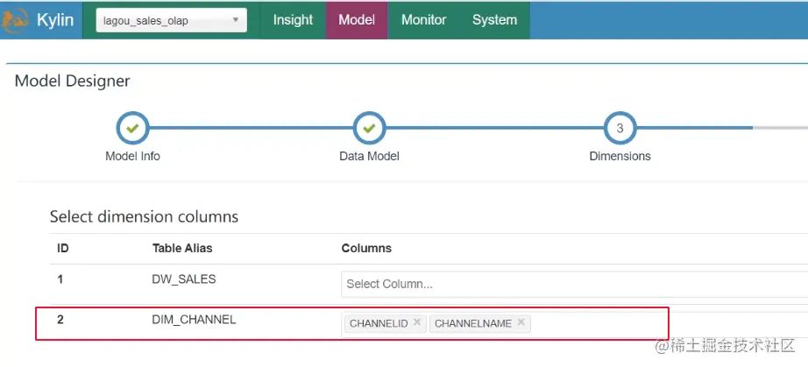Click the Kylin logo icon
Screen dimensions: 808x367
pyautogui.click(x=14, y=20)
